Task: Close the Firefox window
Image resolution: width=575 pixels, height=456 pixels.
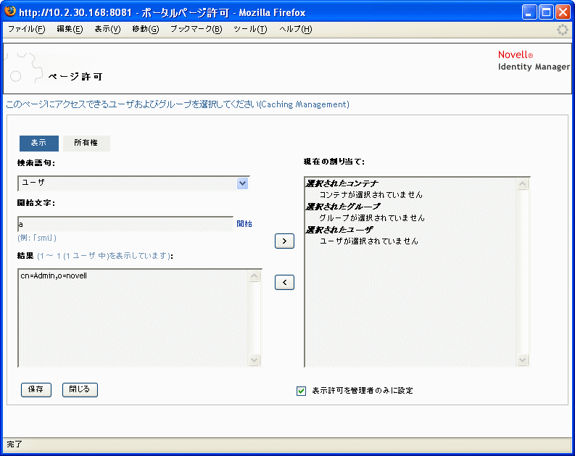Action: (563, 12)
